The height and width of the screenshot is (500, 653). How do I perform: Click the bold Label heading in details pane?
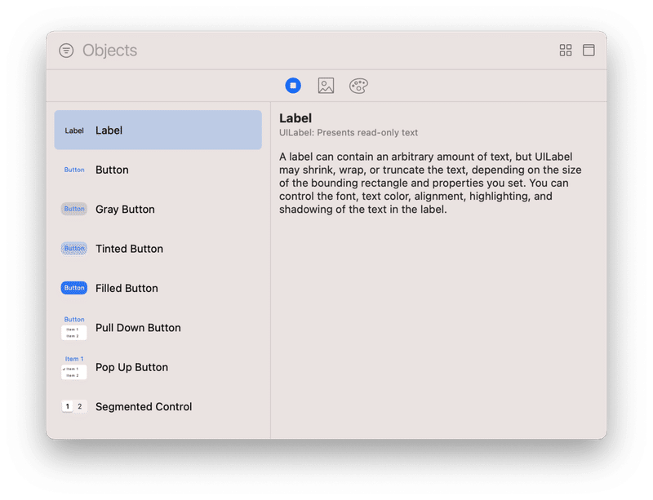(x=295, y=118)
